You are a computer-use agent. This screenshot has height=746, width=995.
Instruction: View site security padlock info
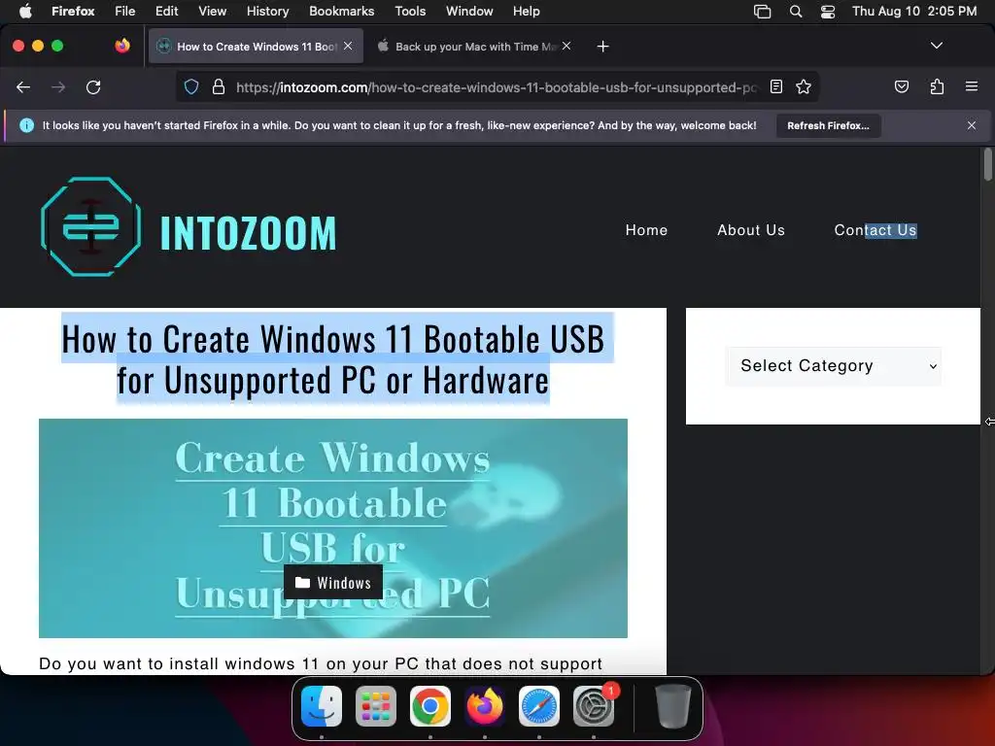click(219, 86)
